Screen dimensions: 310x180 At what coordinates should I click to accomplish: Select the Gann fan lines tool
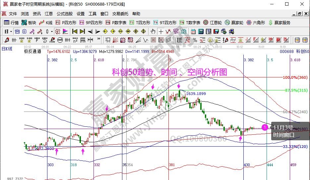pyautogui.click(x=115, y=40)
